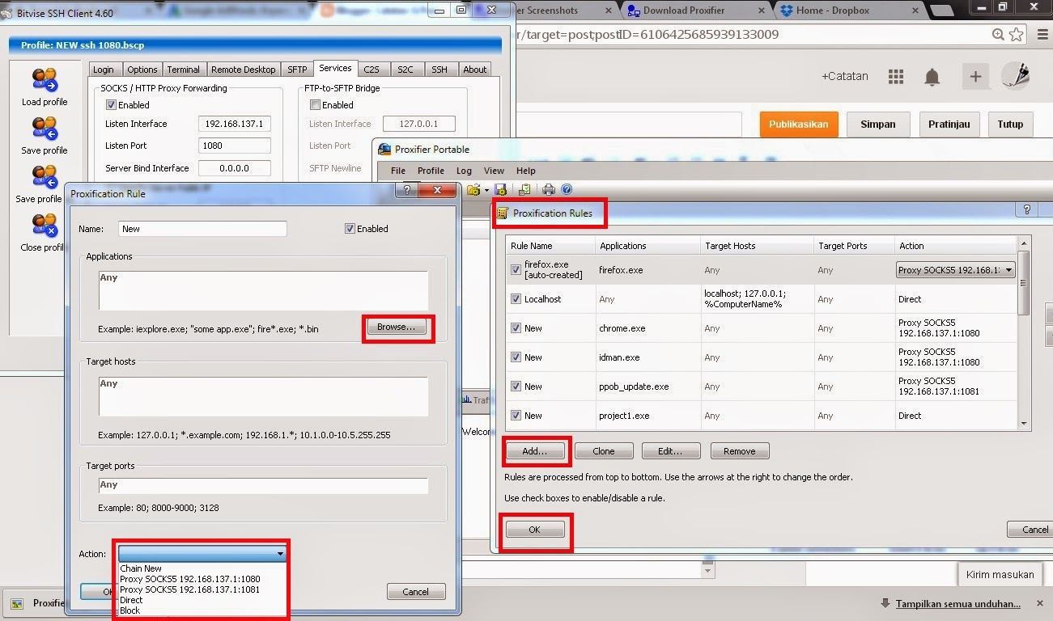The image size is (1053, 621).
Task: Click Browse button for applications
Action: (x=397, y=327)
